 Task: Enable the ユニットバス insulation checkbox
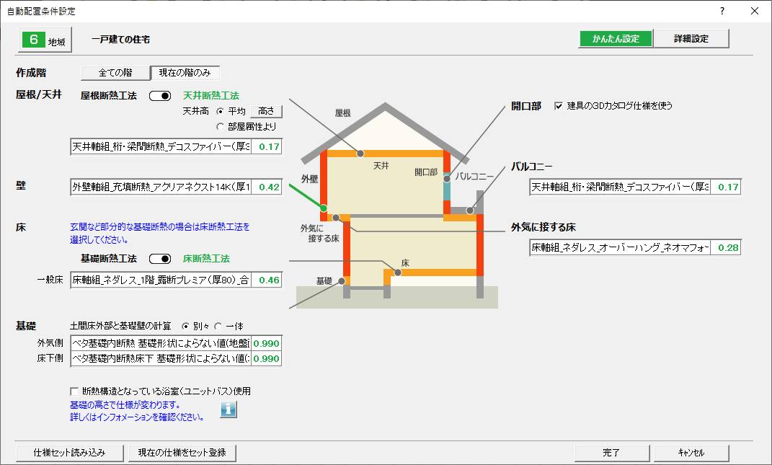click(x=74, y=391)
